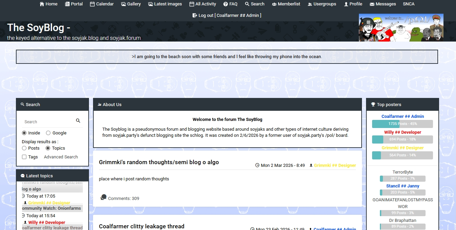Click the comments speech bubble icon
The height and width of the screenshot is (230, 456).
click(104, 197)
